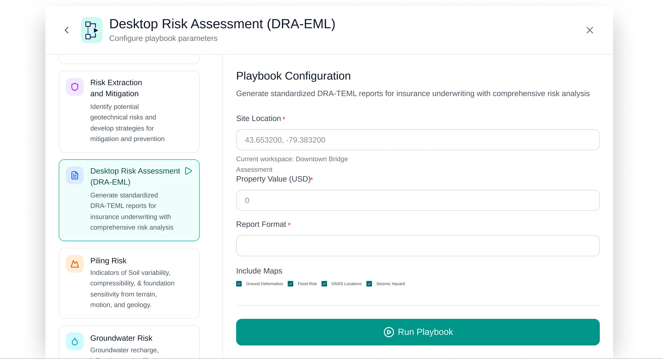Click the Site Location input field
The width and height of the screenshot is (663, 359).
coord(418,140)
